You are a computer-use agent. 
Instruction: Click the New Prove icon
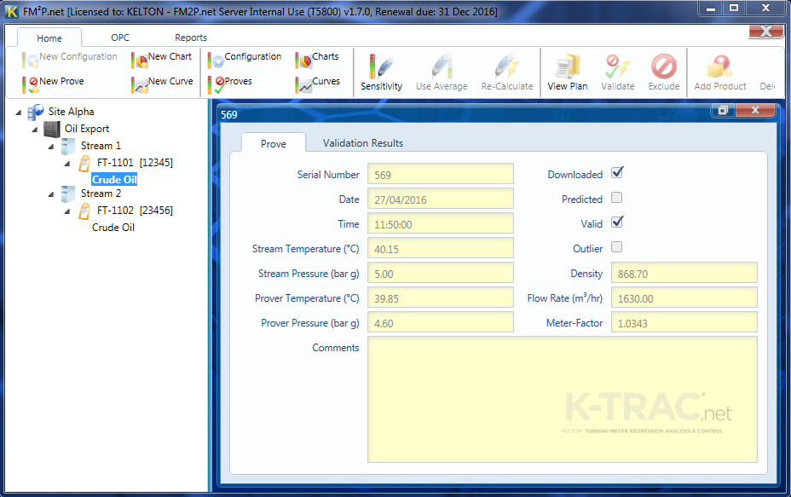click(30, 84)
